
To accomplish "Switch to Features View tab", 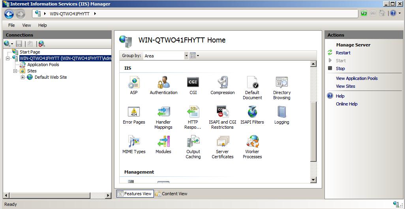I will pos(135,194).
